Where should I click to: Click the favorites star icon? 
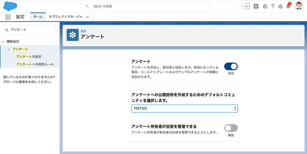243,6
